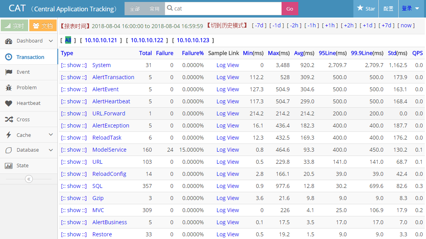Show details for System row
Image resolution: width=426 pixels, height=239 pixels.
pos(74,65)
